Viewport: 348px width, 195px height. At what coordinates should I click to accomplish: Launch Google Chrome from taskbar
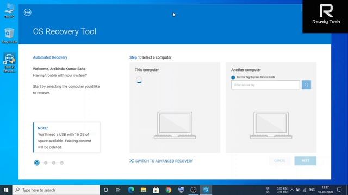click(169, 190)
